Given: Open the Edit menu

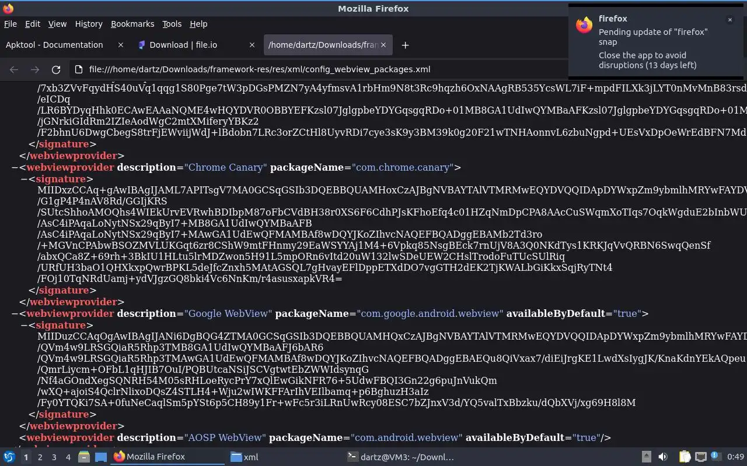Looking at the screenshot, I should click(33, 24).
